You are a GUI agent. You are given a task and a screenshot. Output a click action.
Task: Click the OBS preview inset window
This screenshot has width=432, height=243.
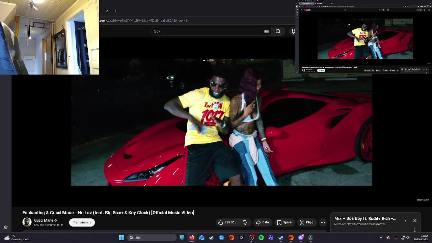point(363,36)
